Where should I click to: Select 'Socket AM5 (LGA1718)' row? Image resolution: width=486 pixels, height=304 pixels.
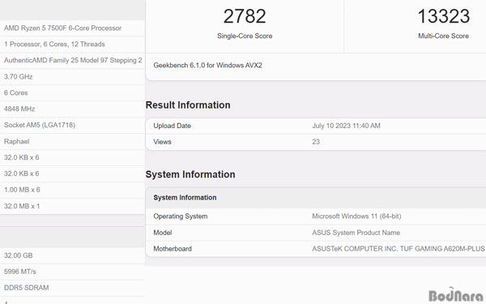(x=72, y=125)
